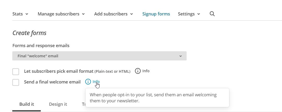This screenshot has width=282, height=112.
Task: Click chevron arrow next to Stats
Action: [27, 14]
